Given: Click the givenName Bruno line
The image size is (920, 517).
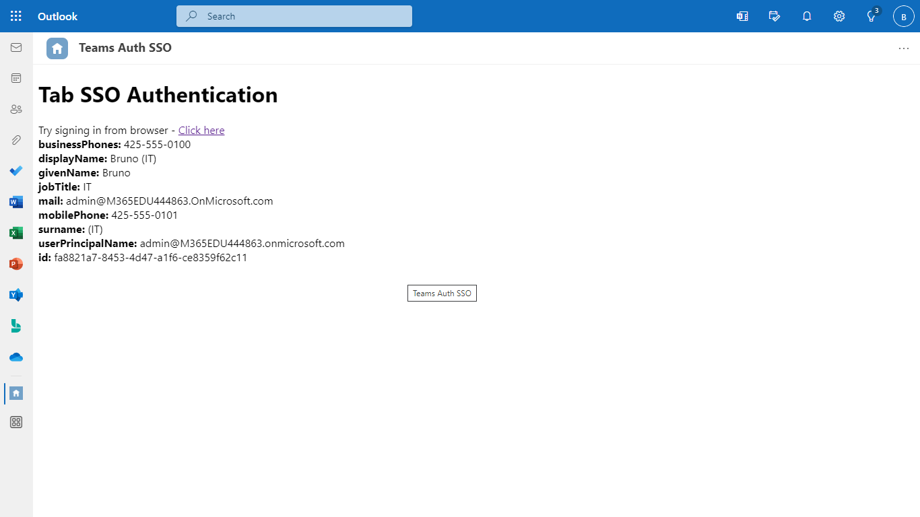Looking at the screenshot, I should pyautogui.click(x=84, y=172).
